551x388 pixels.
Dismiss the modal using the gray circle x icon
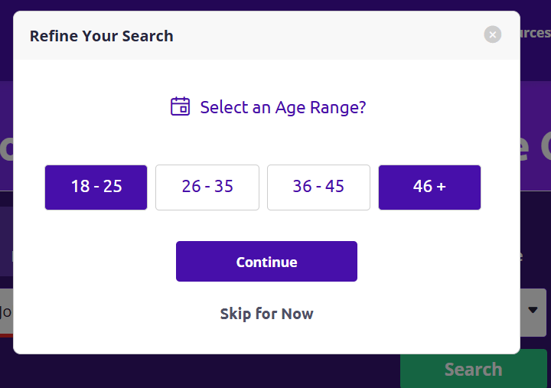pyautogui.click(x=493, y=34)
